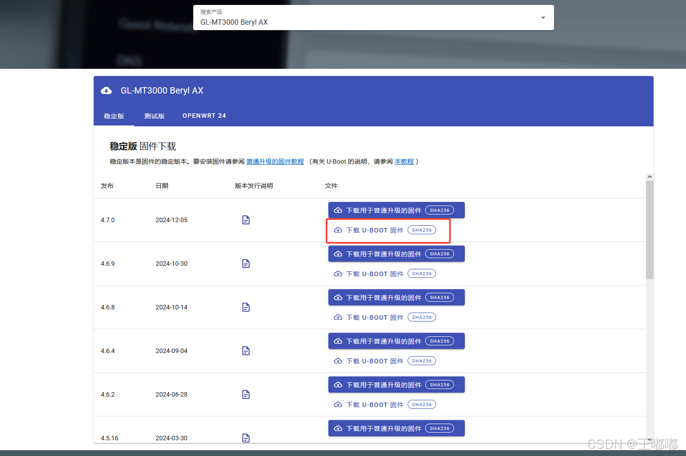This screenshot has height=456, width=686.
Task: Select version text 4.6.8
Action: point(108,307)
